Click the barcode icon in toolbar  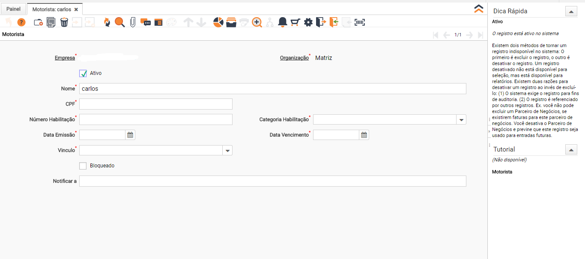[x=360, y=22]
